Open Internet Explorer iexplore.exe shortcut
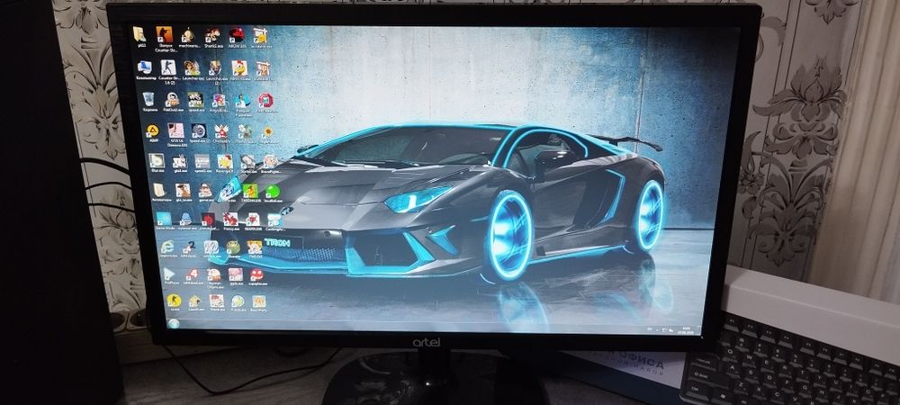Viewport: 900px width, 405px height. (167, 247)
